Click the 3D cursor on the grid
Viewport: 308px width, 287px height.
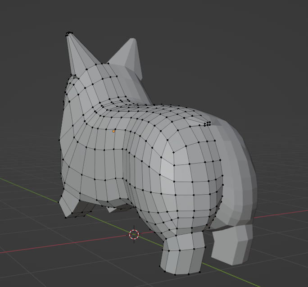[x=134, y=234]
